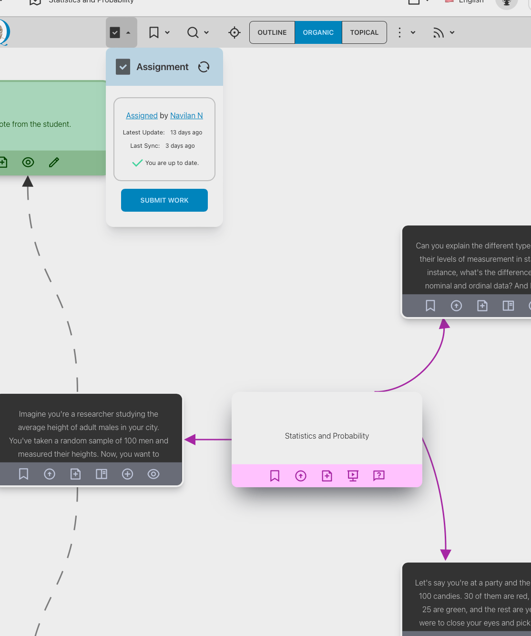Viewport: 531px width, 636px height.
Task: Click the quiz question icon on pink bar
Action: [x=379, y=475]
